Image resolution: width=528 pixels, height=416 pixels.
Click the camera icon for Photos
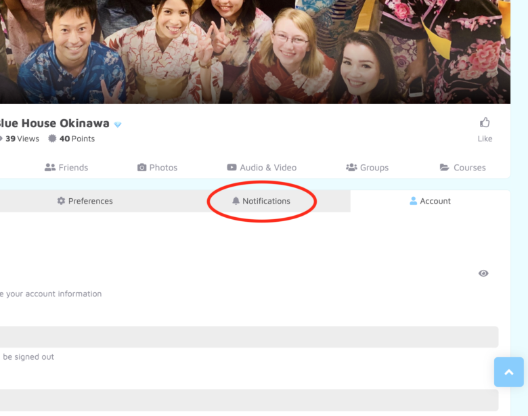141,168
